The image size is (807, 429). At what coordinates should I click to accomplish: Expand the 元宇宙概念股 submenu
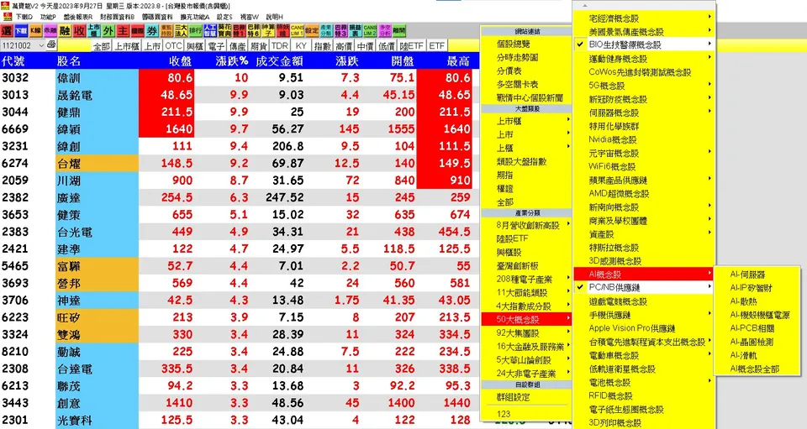point(645,153)
